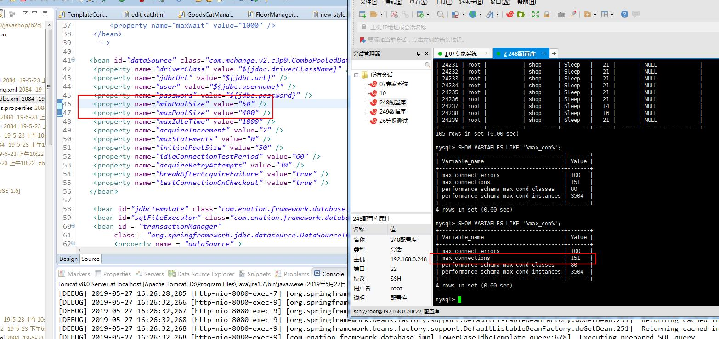Image resolution: width=719 pixels, height=339 pixels.
Task: Open the Data Source Explorer view tab
Action: point(202,274)
